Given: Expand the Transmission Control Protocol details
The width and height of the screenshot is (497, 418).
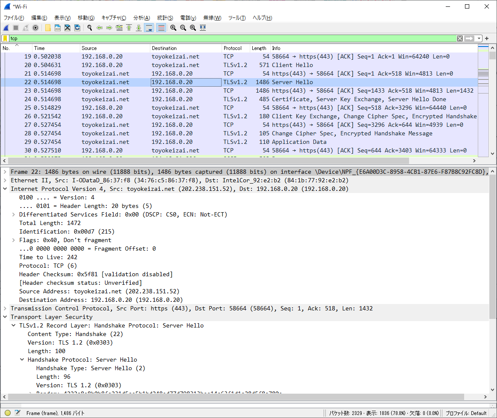Looking at the screenshot, I should (x=6, y=308).
